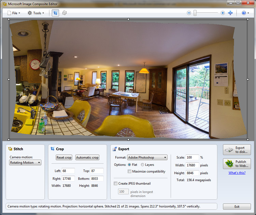
Task: Click the fit-to-window zoom icon
Action: [230, 13]
